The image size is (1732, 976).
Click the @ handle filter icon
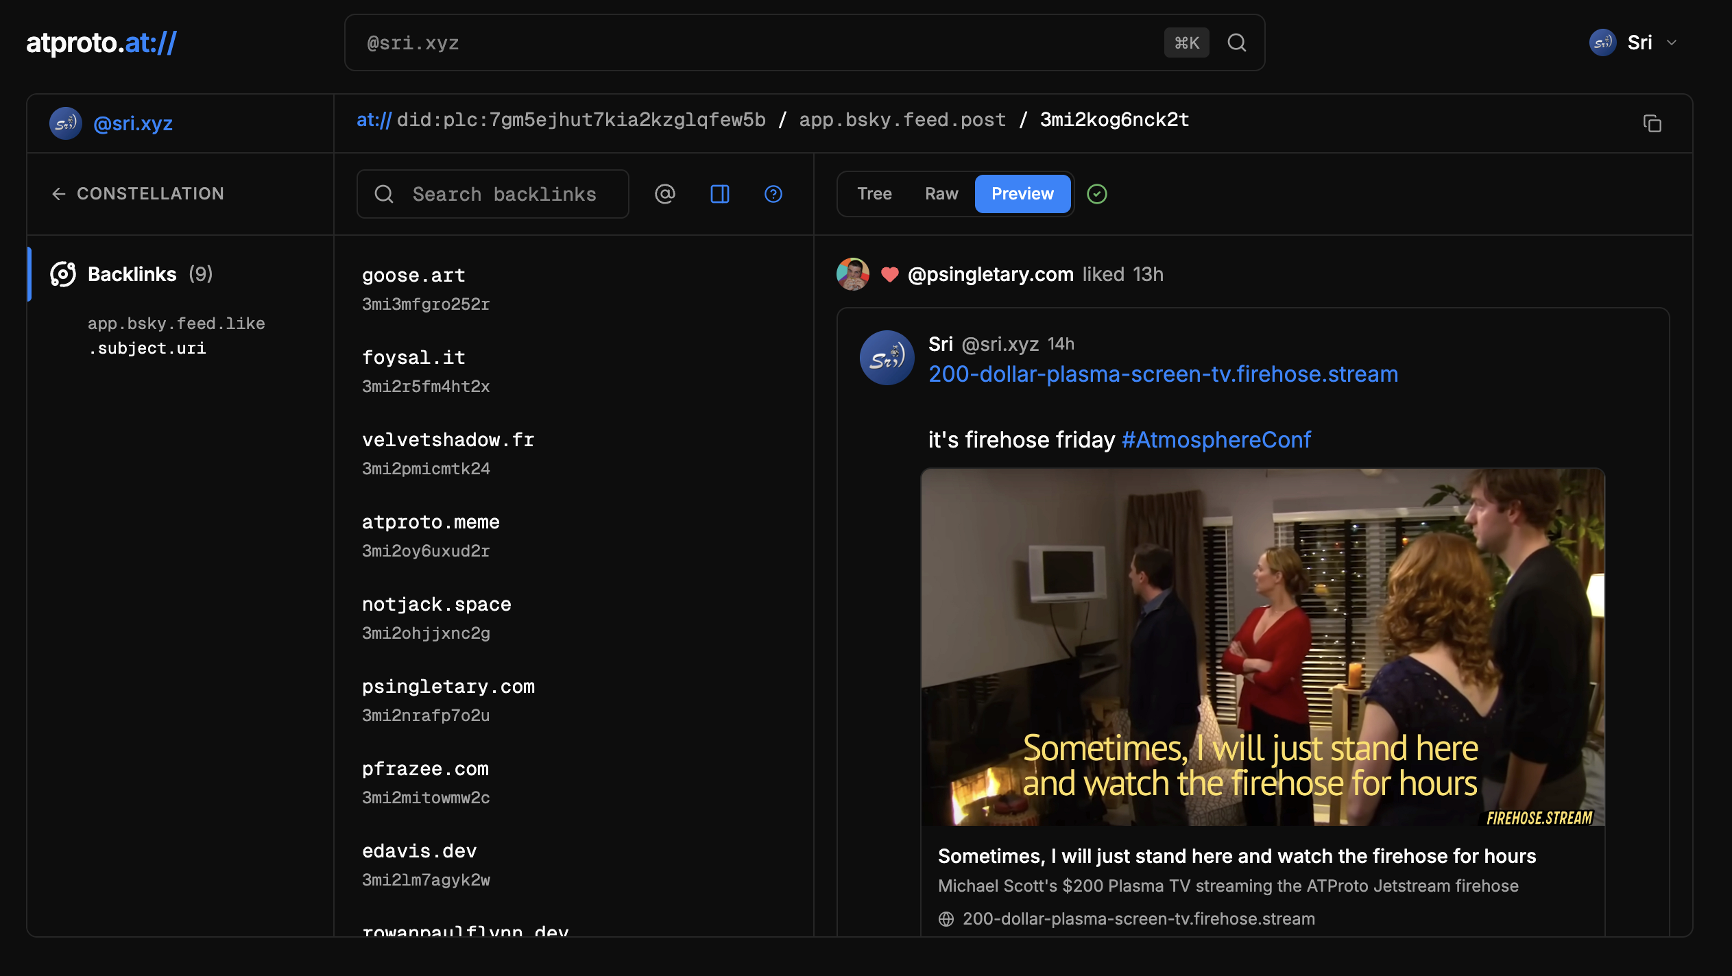(x=664, y=194)
